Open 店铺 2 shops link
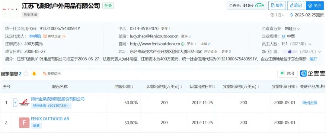Viewport: 326px width, 133px height. (x=205, y=44)
